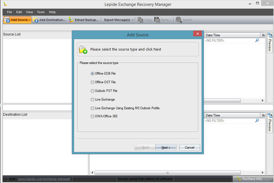The image size is (274, 183).
Task: Click the Copy toolbar icon
Action: [x=140, y=20]
